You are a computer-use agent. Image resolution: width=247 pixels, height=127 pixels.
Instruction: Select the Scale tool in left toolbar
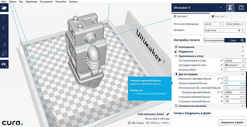4,27
